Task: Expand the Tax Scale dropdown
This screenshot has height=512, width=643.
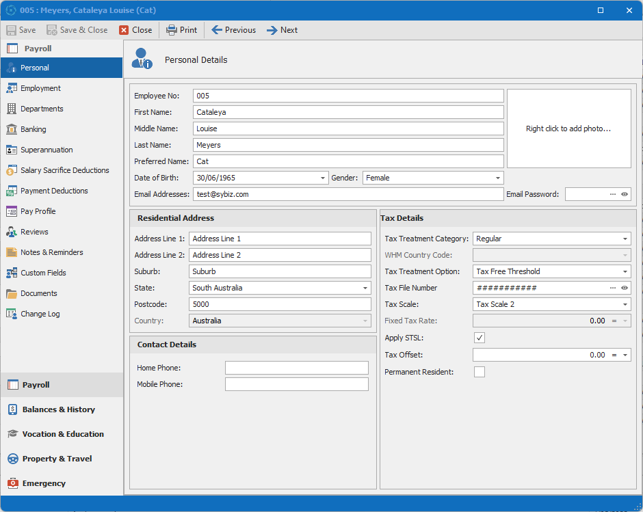Action: point(625,304)
